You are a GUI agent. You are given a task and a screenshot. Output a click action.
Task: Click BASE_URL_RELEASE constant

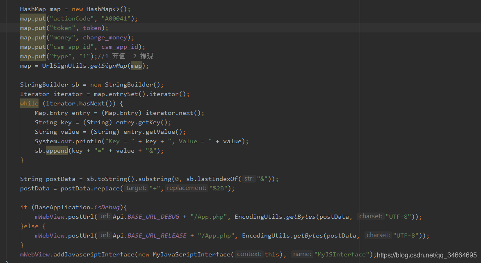tap(157, 236)
